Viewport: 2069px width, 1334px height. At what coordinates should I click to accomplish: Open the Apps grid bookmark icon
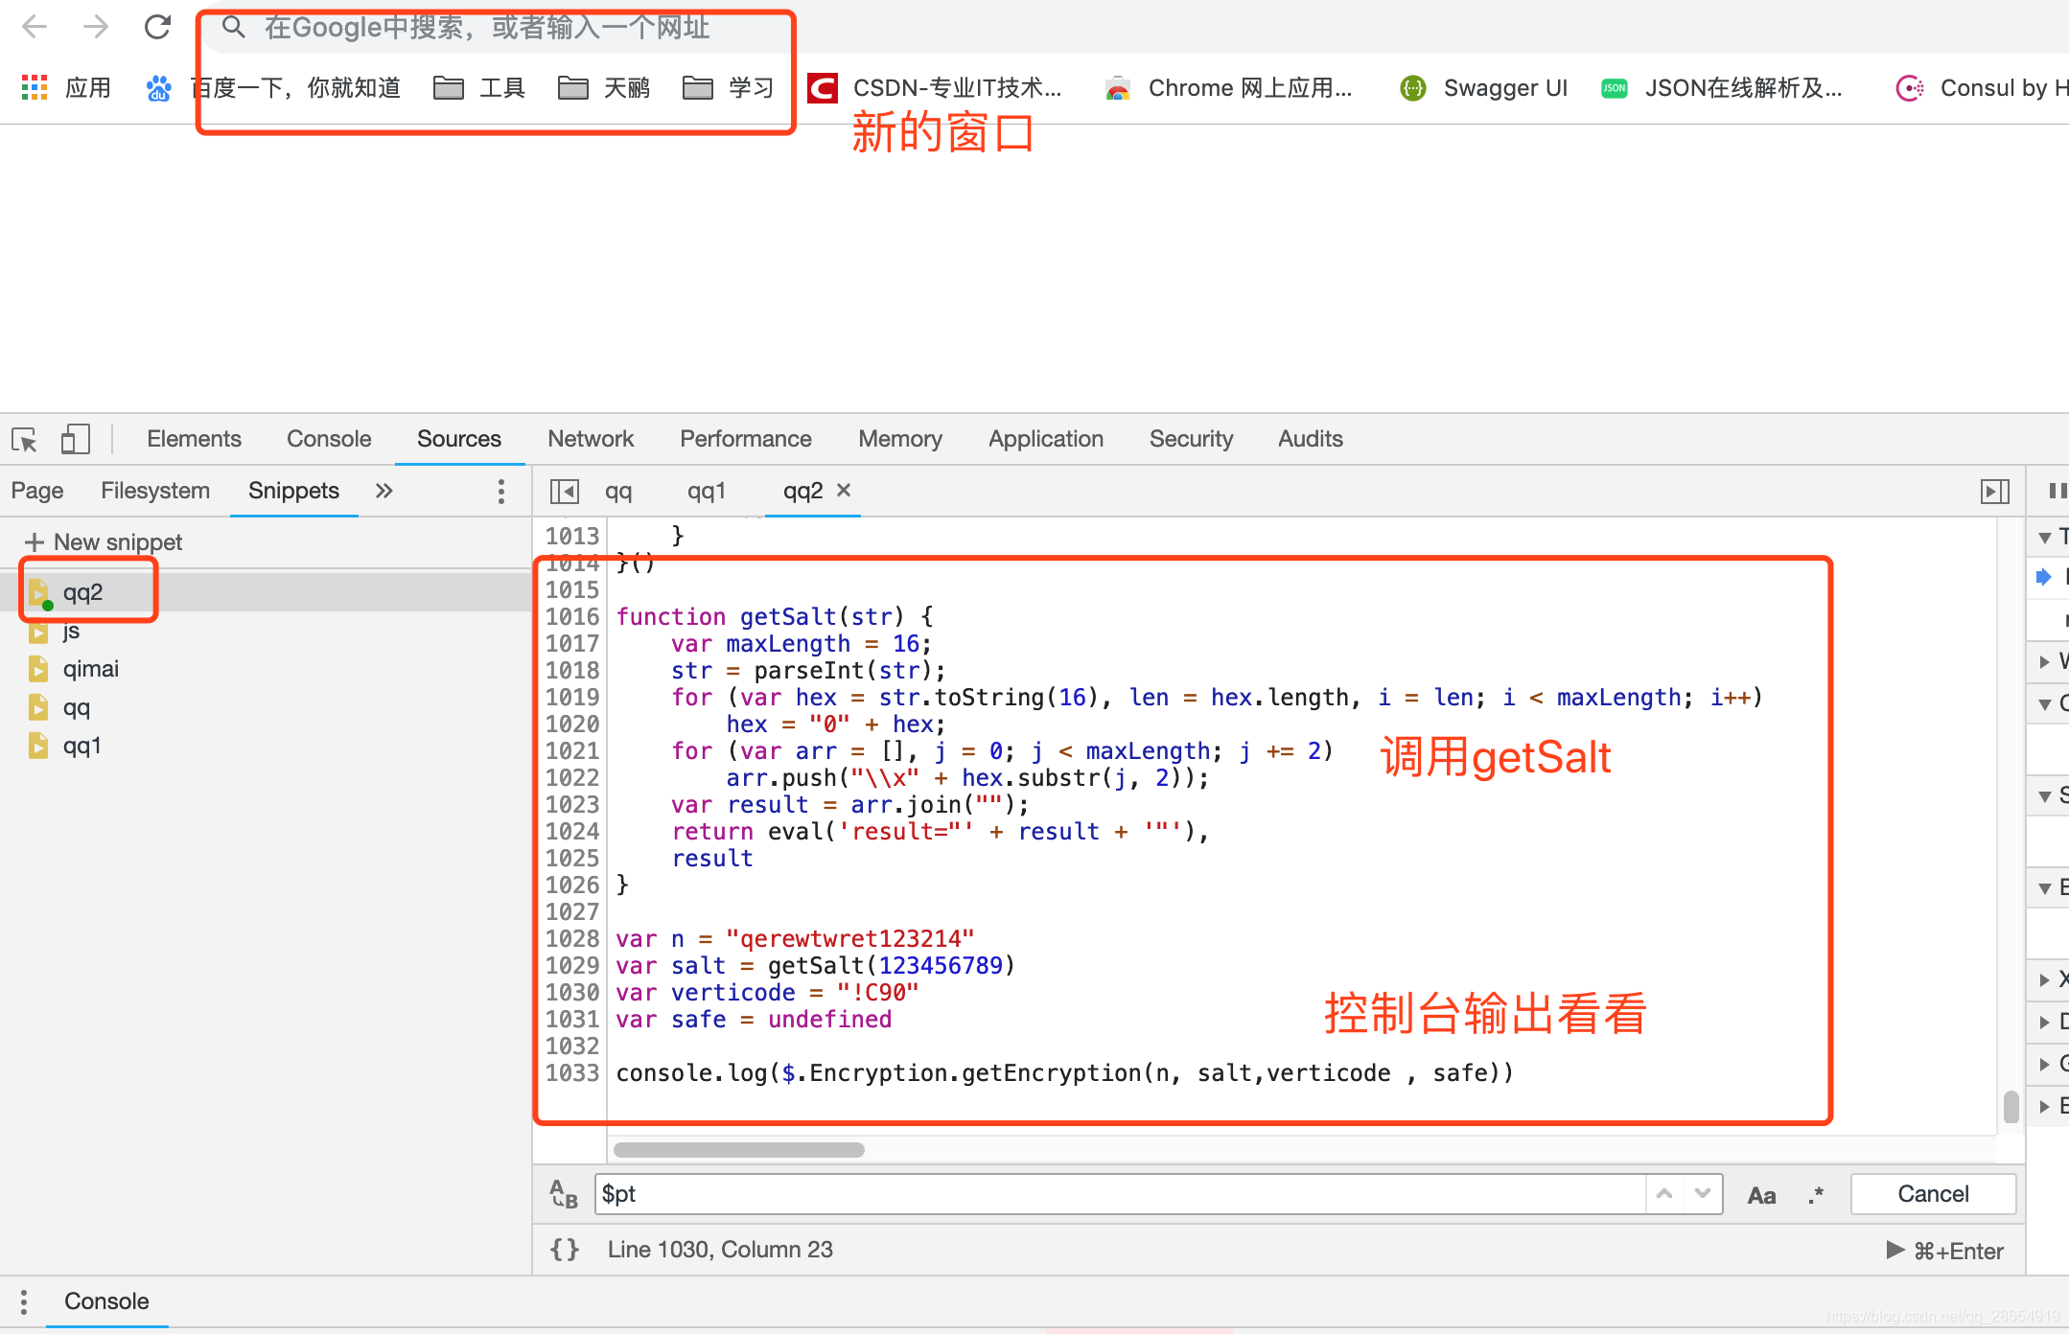coord(35,88)
